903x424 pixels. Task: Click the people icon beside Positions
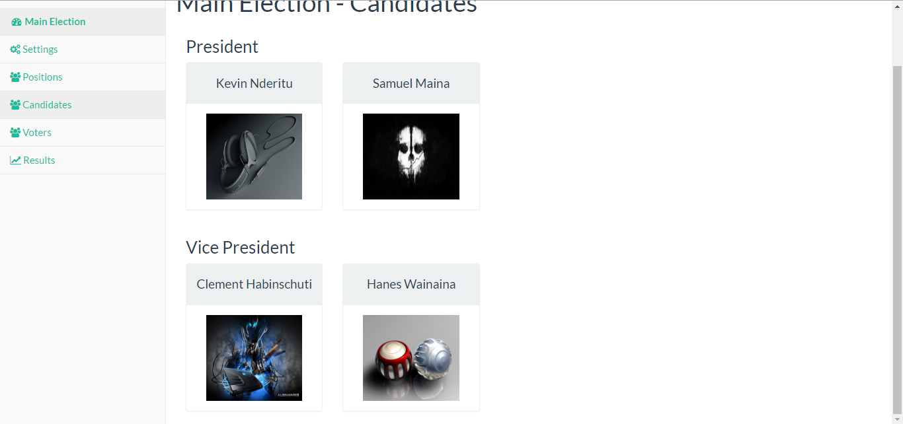pyautogui.click(x=15, y=77)
